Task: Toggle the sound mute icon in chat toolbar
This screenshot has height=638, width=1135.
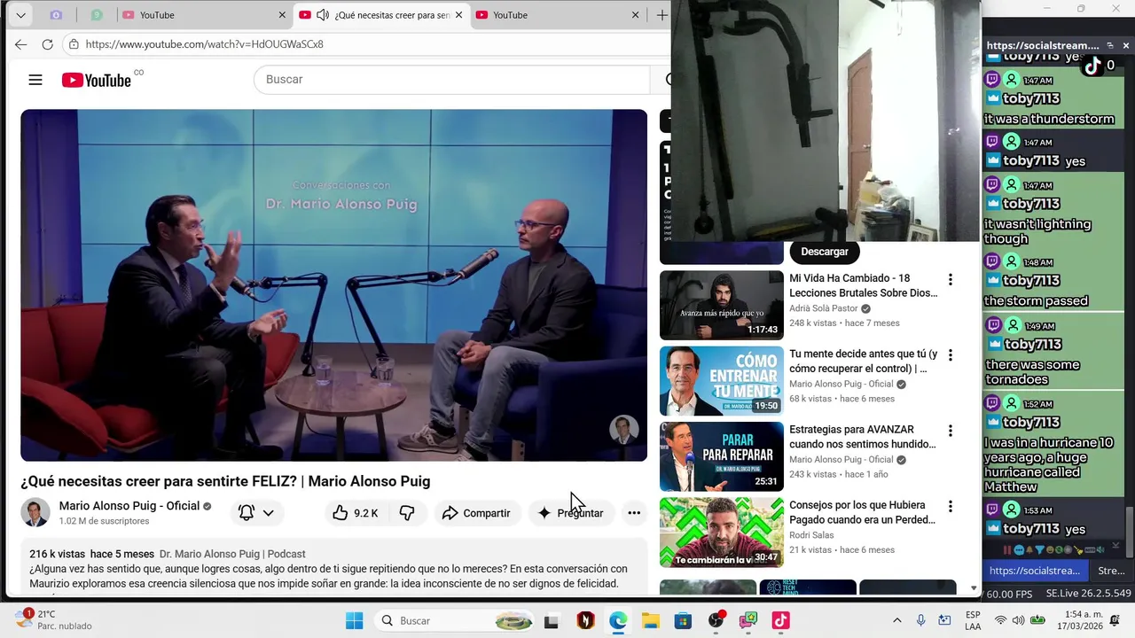Action: click(1100, 550)
